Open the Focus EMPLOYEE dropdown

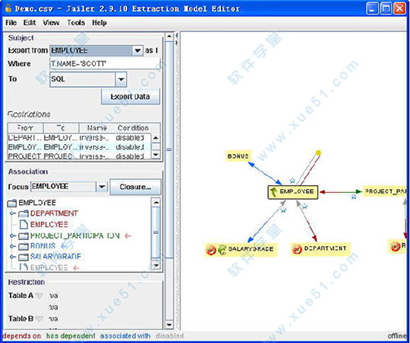(101, 187)
